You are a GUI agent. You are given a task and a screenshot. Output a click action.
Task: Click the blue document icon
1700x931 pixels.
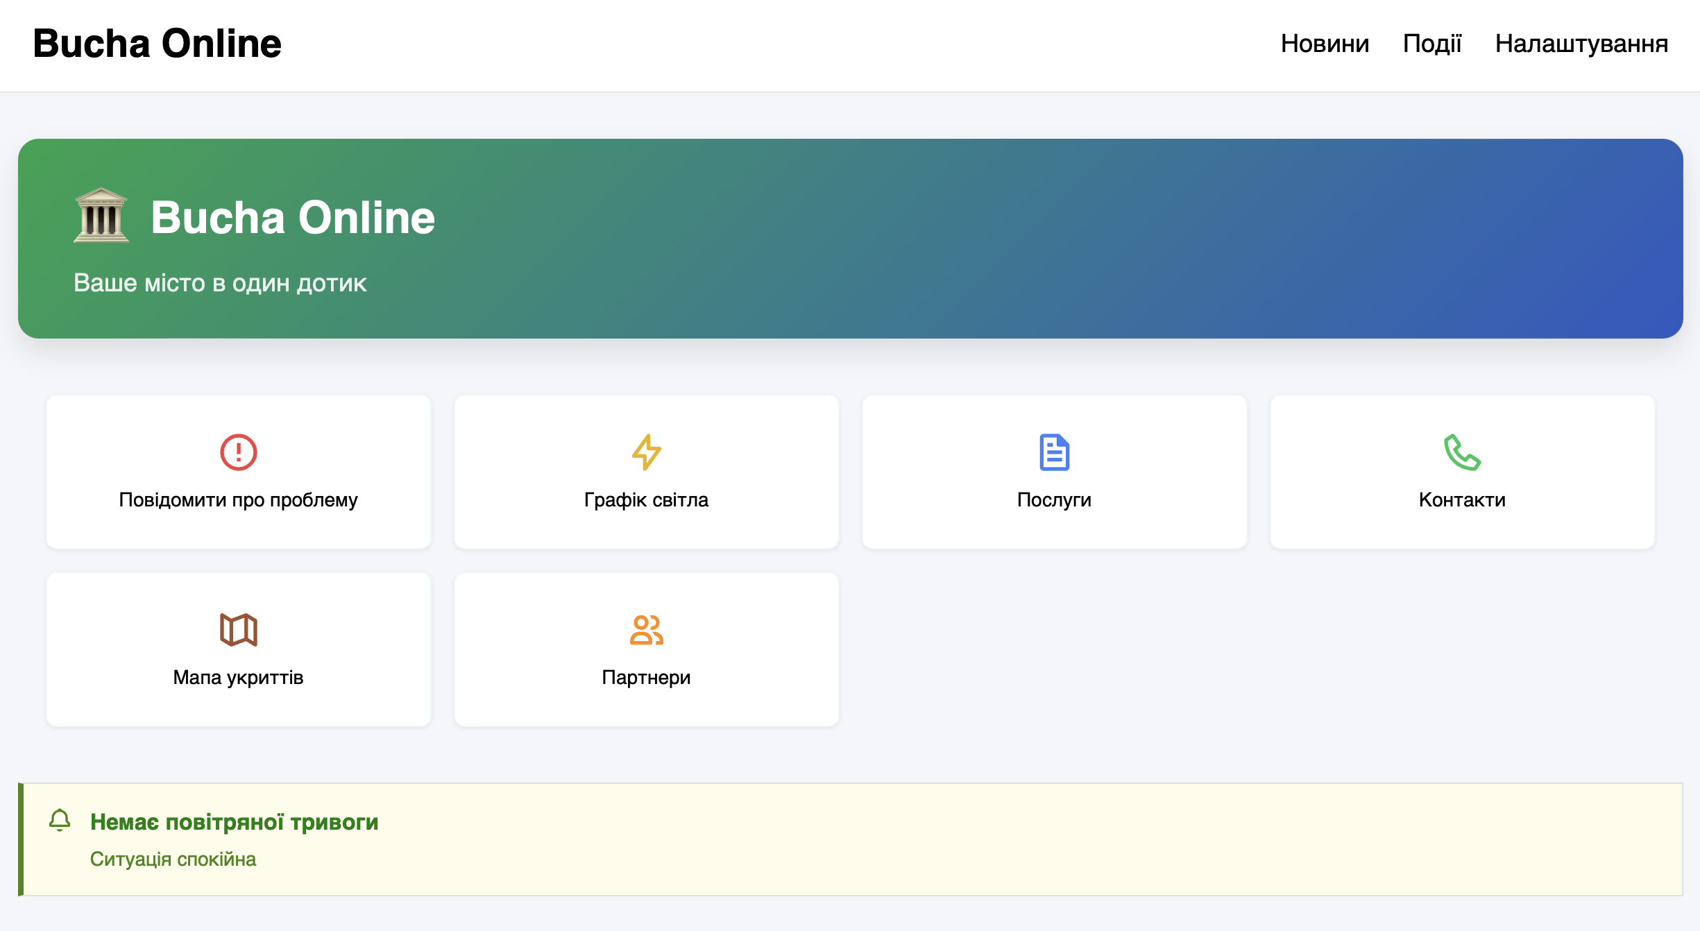(1054, 452)
